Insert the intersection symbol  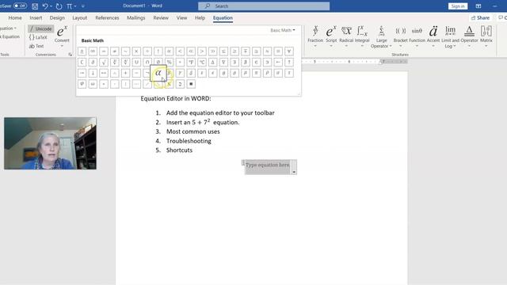147,62
